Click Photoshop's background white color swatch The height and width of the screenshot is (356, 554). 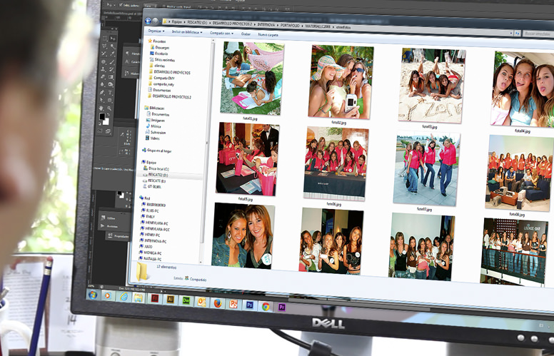(106, 122)
